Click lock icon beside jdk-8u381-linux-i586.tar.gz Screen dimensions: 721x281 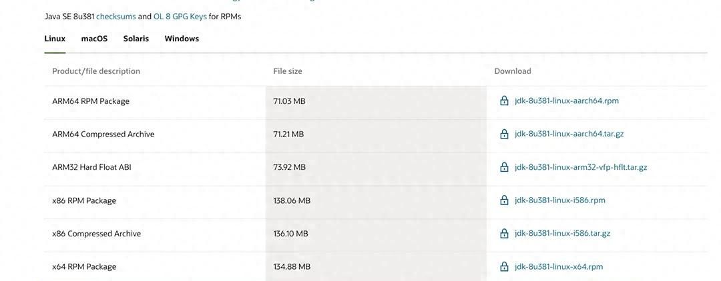point(505,234)
